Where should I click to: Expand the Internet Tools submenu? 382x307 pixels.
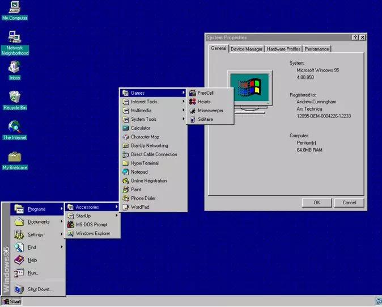[x=153, y=102]
